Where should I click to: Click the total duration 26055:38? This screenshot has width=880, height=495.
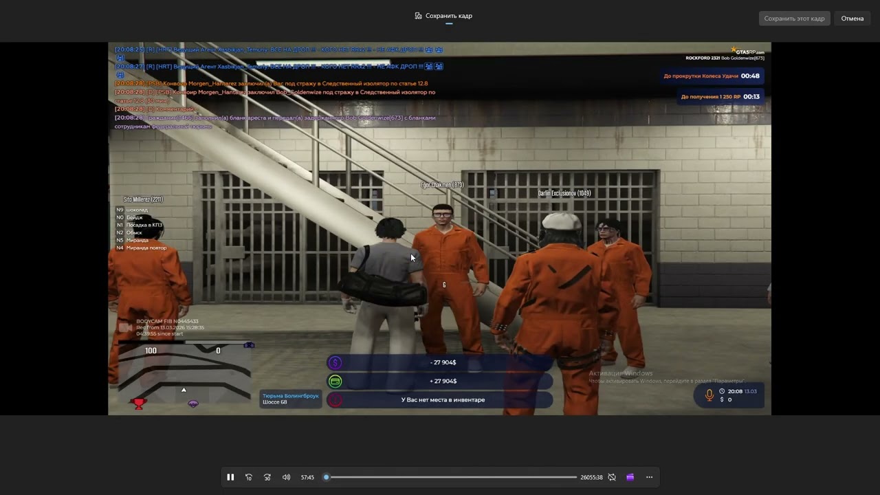591,477
